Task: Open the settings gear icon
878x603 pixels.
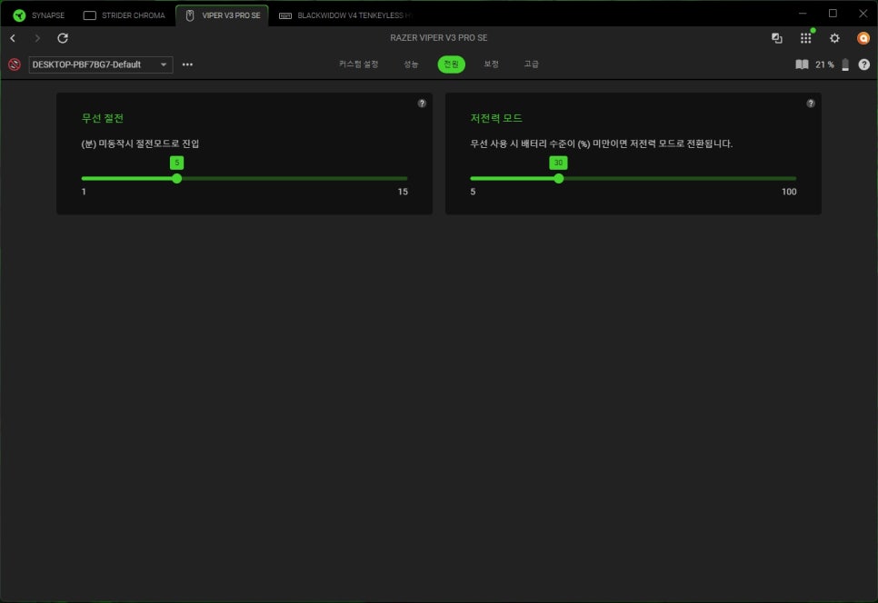Action: (834, 38)
